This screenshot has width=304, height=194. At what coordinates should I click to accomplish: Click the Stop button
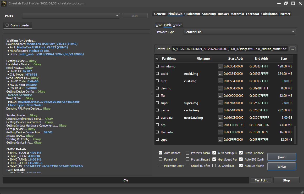pyautogui.click(x=286, y=180)
